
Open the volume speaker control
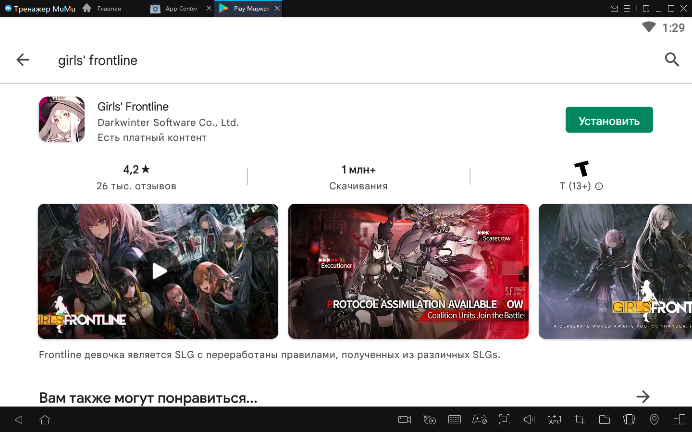tap(529, 420)
